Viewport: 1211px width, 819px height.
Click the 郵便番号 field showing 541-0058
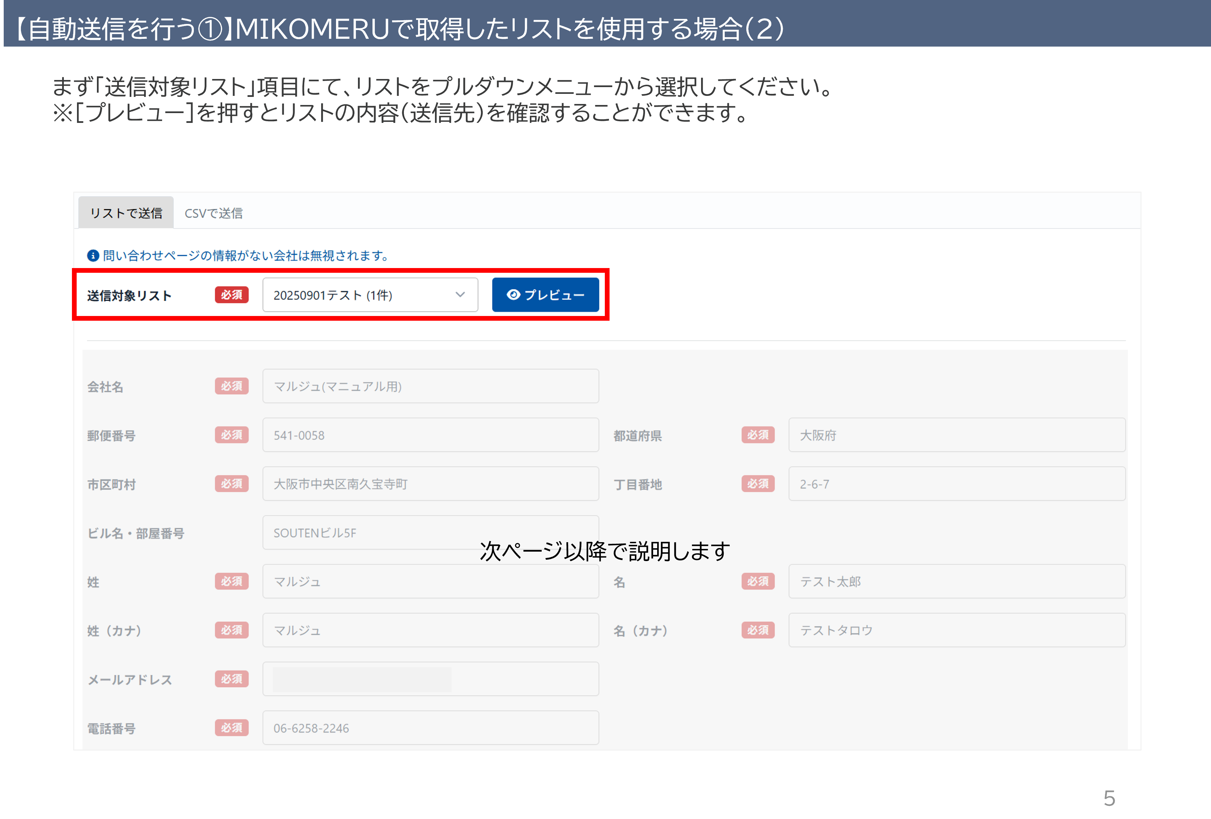tap(431, 435)
